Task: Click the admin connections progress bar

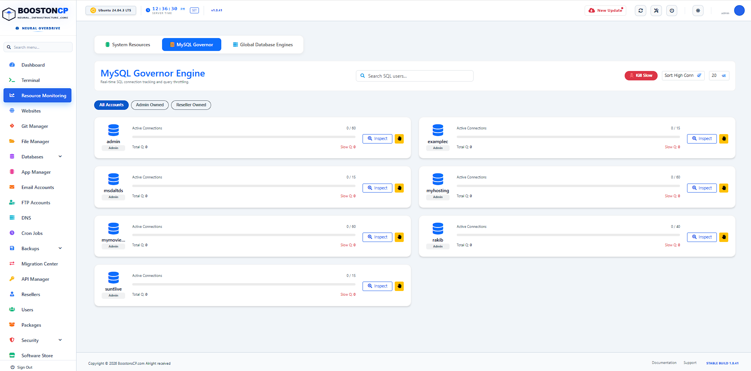Action: tap(244, 137)
